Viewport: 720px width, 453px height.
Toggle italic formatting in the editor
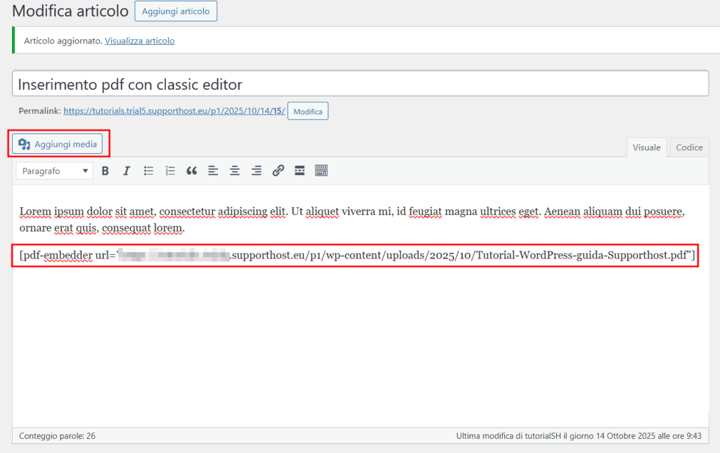[127, 170]
